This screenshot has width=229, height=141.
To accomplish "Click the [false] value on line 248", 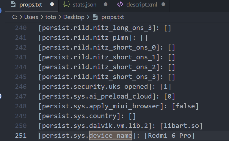I will click(185, 106).
